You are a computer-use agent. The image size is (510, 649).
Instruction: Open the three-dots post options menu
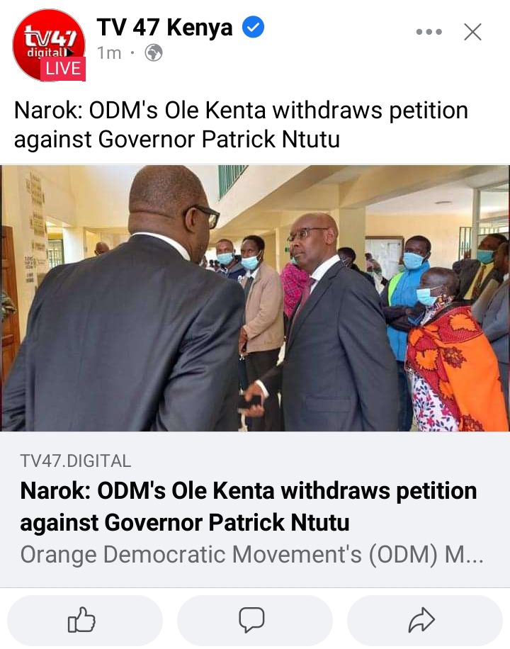point(429,32)
